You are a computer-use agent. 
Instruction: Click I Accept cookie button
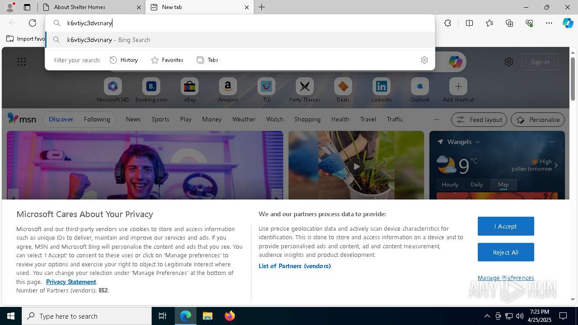click(506, 226)
